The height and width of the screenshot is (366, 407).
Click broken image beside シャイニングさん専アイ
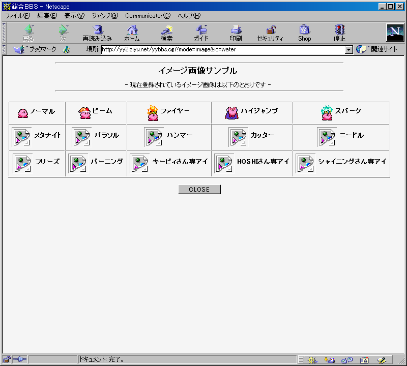[306, 164]
